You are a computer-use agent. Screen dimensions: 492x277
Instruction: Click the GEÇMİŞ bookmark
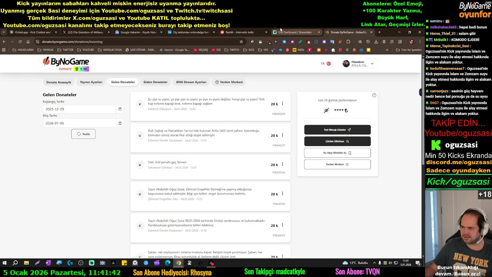pos(201,50)
